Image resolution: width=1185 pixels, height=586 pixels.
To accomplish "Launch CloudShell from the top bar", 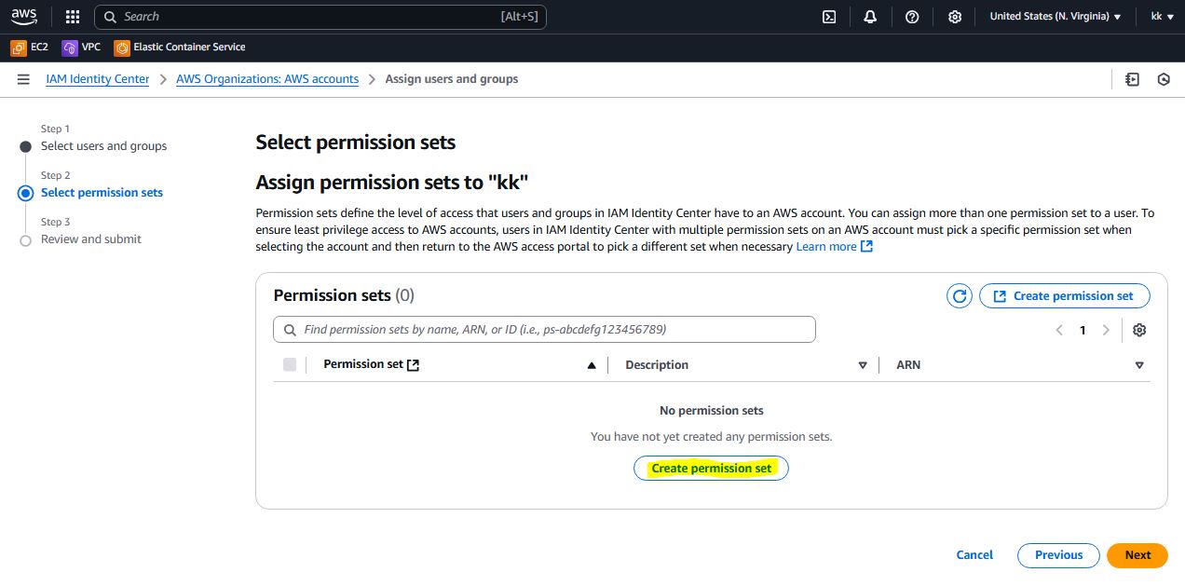I will [828, 17].
